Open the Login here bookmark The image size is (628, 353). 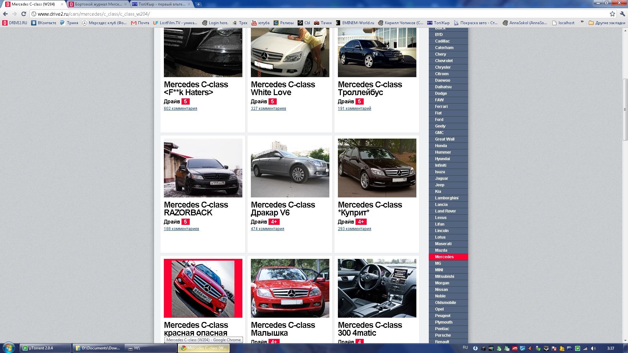[x=215, y=23]
